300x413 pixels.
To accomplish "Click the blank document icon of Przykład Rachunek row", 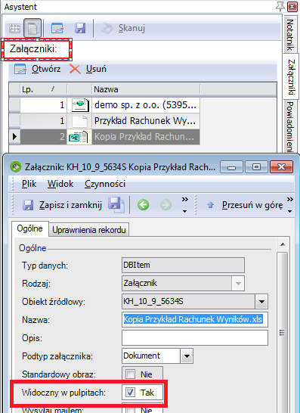I will [x=79, y=121].
